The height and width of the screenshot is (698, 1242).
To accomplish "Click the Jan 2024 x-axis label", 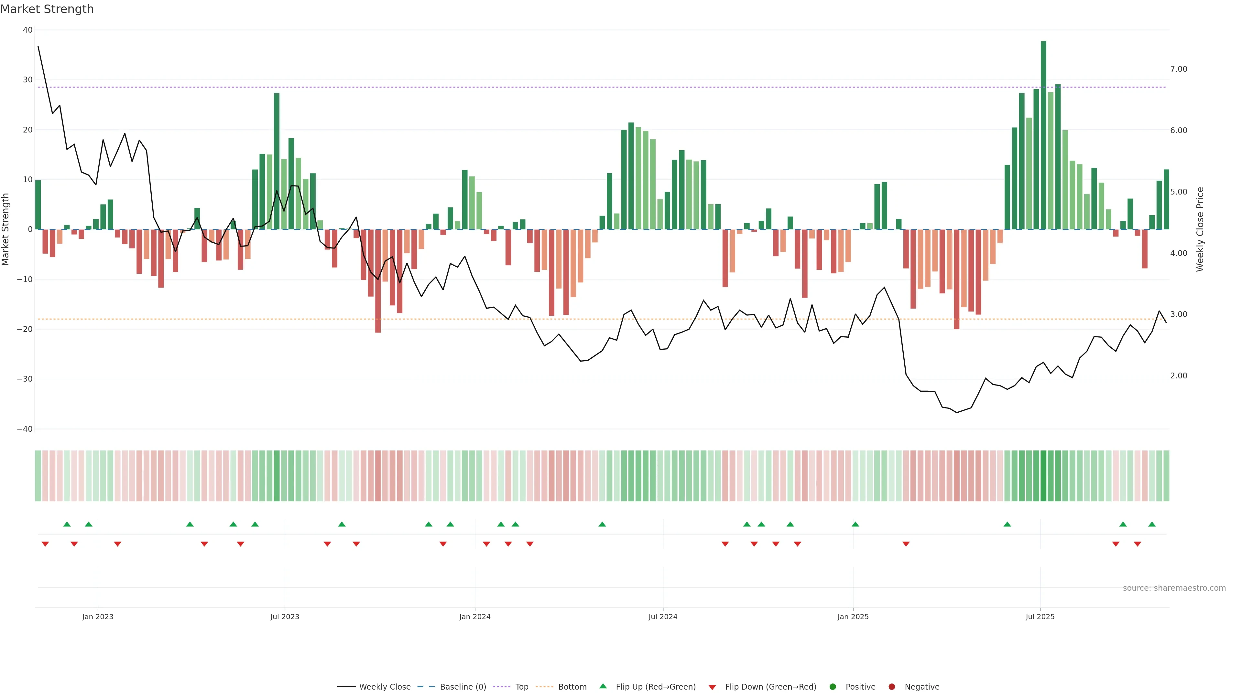I will [x=474, y=617].
